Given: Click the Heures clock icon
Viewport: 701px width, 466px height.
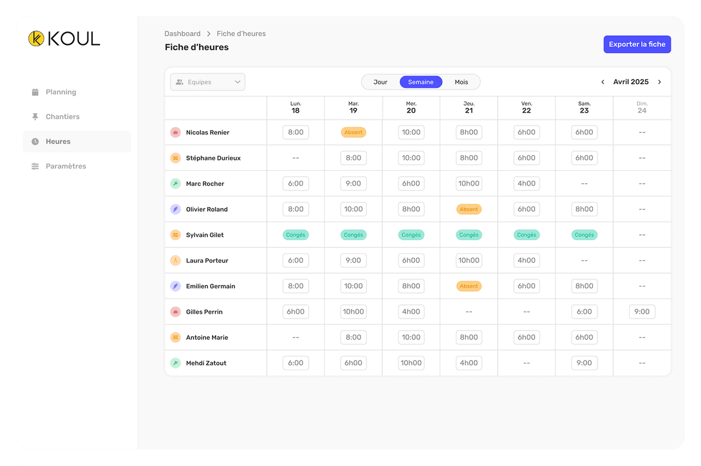Looking at the screenshot, I should click(x=35, y=142).
